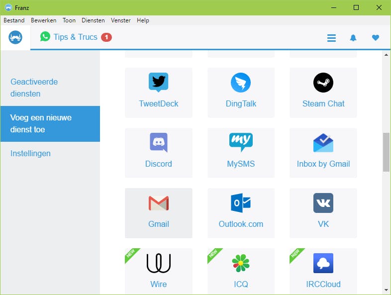This screenshot has height=295, width=391.
Task: Select the VK icon
Action: [x=323, y=203]
